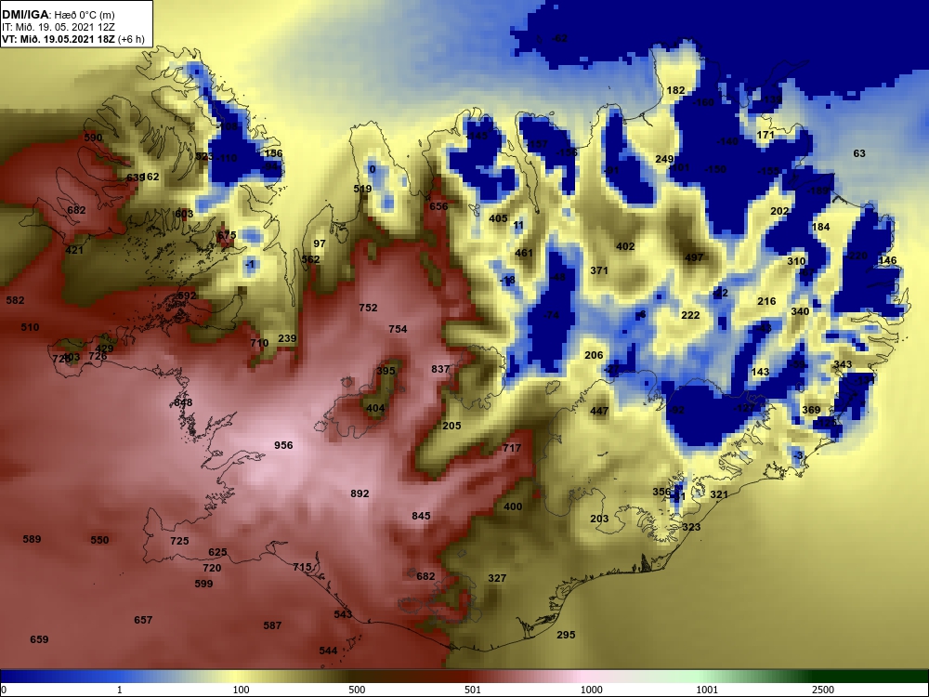Select the 590 Westfjords value
929x697 pixels.
tap(93, 137)
